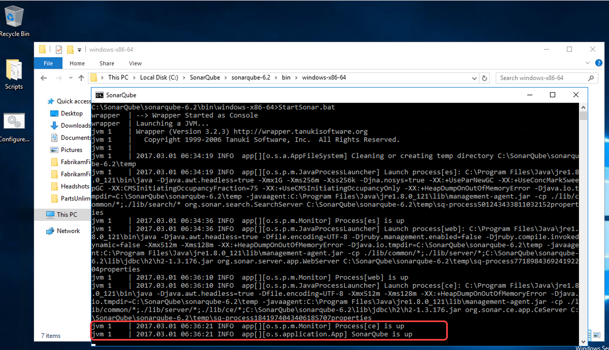Open recent locations dropdown arrow

pyautogui.click(x=71, y=78)
